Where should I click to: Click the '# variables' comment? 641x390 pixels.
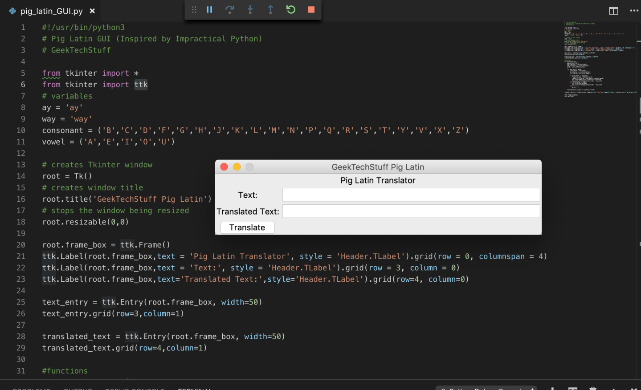pos(67,96)
